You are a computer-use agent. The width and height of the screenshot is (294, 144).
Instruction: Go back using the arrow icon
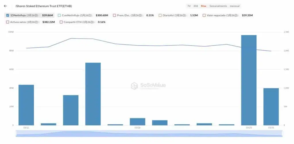5,6
